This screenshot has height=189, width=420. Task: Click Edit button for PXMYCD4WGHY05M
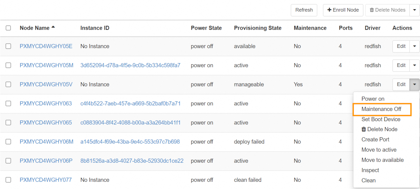point(401,65)
